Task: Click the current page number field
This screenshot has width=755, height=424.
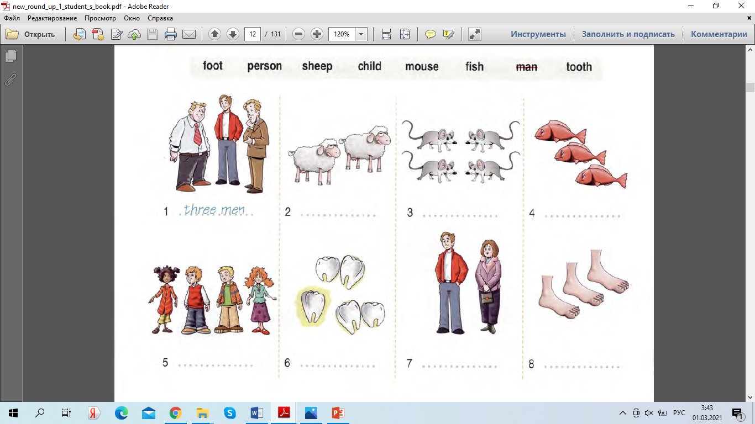Action: (253, 34)
